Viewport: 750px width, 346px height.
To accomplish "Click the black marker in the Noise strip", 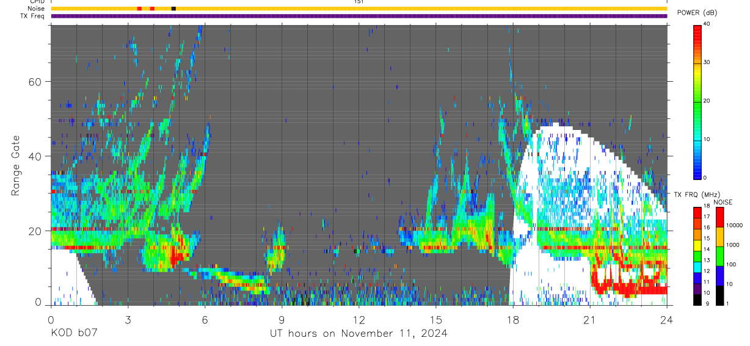I will click(x=173, y=9).
